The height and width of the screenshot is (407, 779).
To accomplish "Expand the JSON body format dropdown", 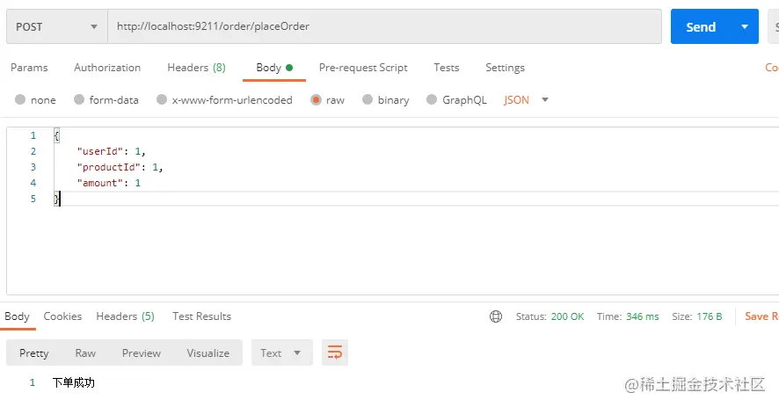I will (x=544, y=100).
